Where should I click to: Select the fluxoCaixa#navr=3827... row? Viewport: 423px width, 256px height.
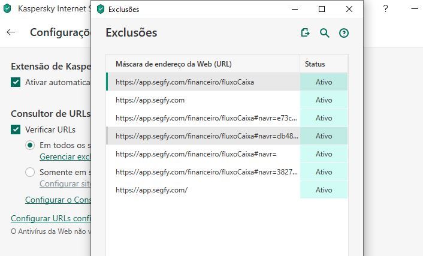coord(203,172)
